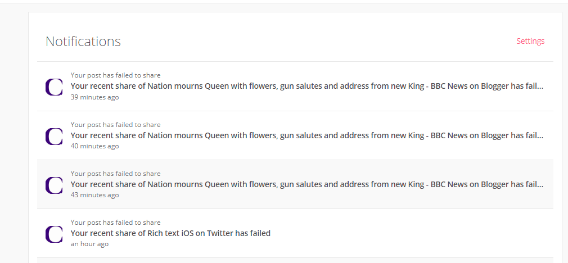The height and width of the screenshot is (263, 568).
Task: Click the '39 minutes ago' timestamp
Action: coord(94,97)
